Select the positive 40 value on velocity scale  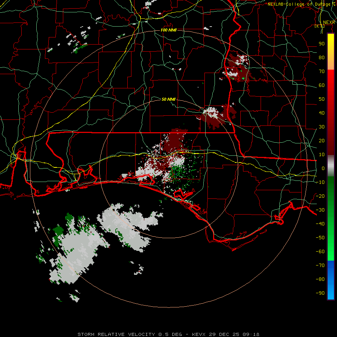[x=322, y=113]
